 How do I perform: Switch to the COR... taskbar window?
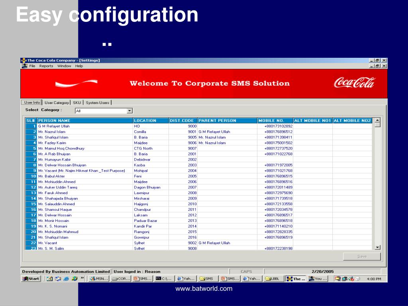121,279
